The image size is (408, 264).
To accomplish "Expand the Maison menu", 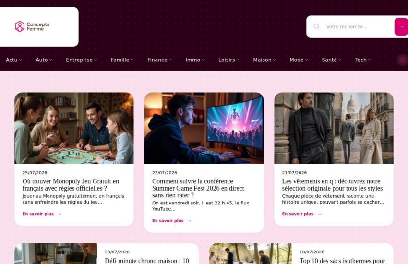I will (264, 60).
